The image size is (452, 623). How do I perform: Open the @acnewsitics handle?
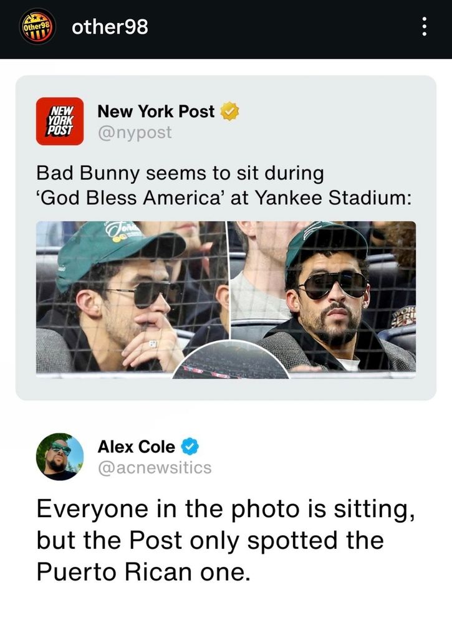click(x=155, y=468)
